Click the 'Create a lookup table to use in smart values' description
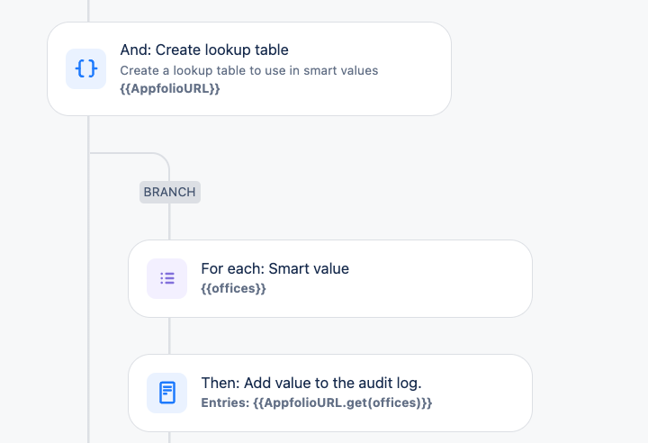This screenshot has height=443, width=648. pyautogui.click(x=248, y=71)
